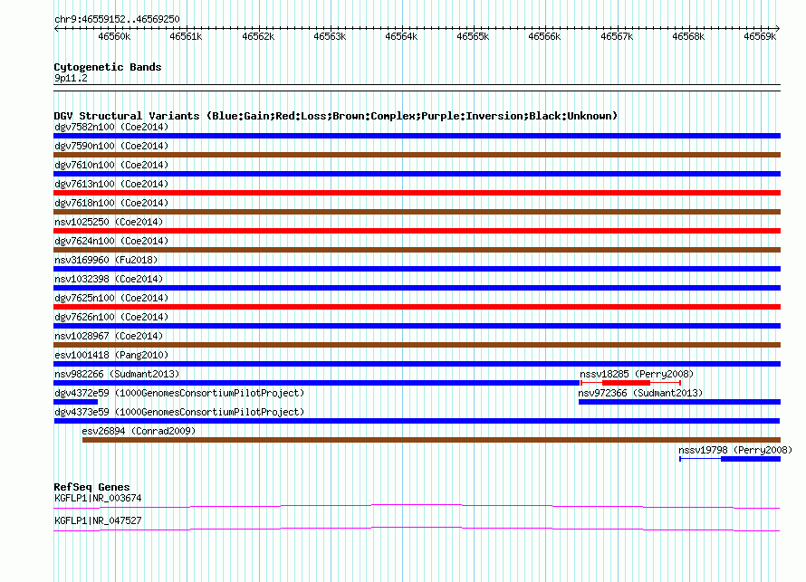Screen dimensions: 806x582
Task: Click the blue bar under nsv1032398
Action: pos(417,288)
